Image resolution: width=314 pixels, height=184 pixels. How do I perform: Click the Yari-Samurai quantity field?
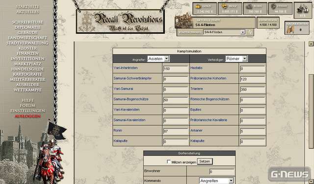tap(176, 89)
